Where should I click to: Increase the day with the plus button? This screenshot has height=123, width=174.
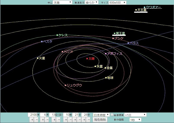(x=54, y=120)
